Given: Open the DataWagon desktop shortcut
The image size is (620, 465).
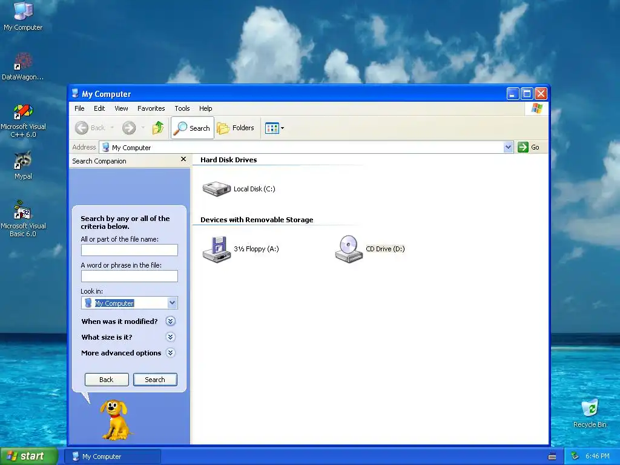Looking at the screenshot, I should [22, 66].
